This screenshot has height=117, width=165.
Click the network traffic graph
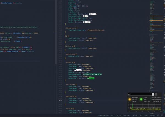coord(145,107)
